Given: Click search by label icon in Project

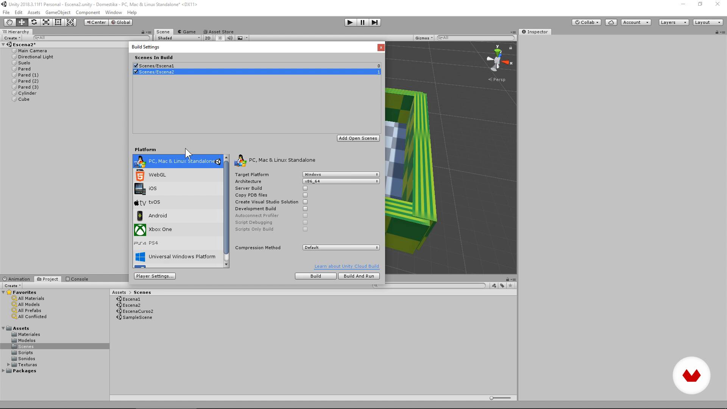Looking at the screenshot, I should pyautogui.click(x=502, y=286).
